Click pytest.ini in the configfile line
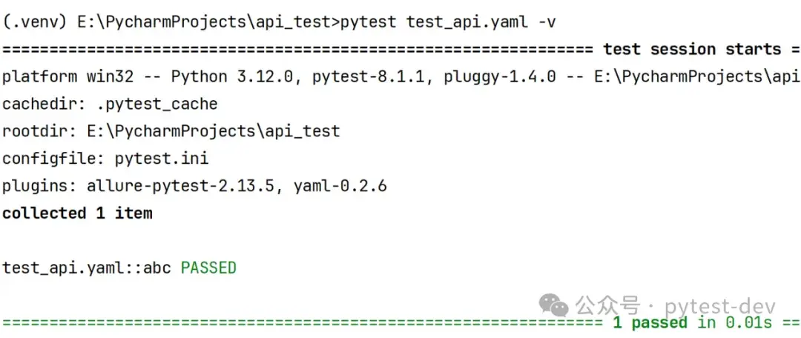The width and height of the screenshot is (801, 338). [x=161, y=158]
